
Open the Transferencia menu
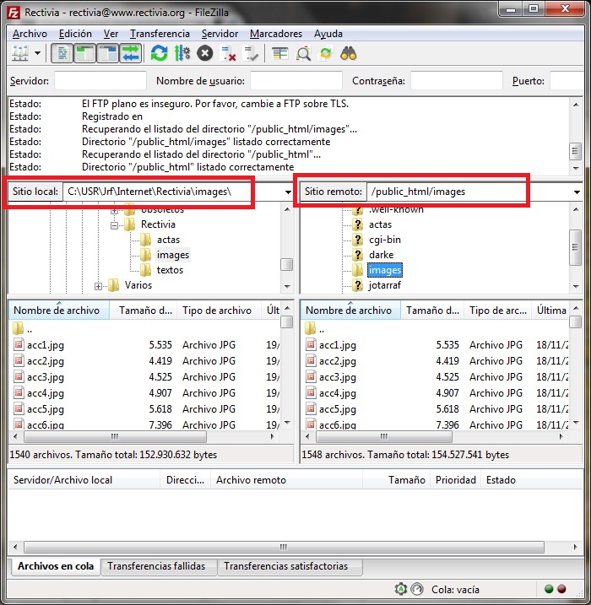(x=160, y=34)
